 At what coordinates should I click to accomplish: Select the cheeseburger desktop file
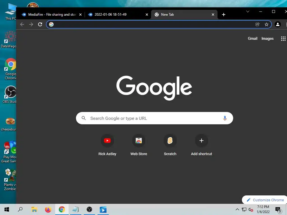(x=9, y=124)
